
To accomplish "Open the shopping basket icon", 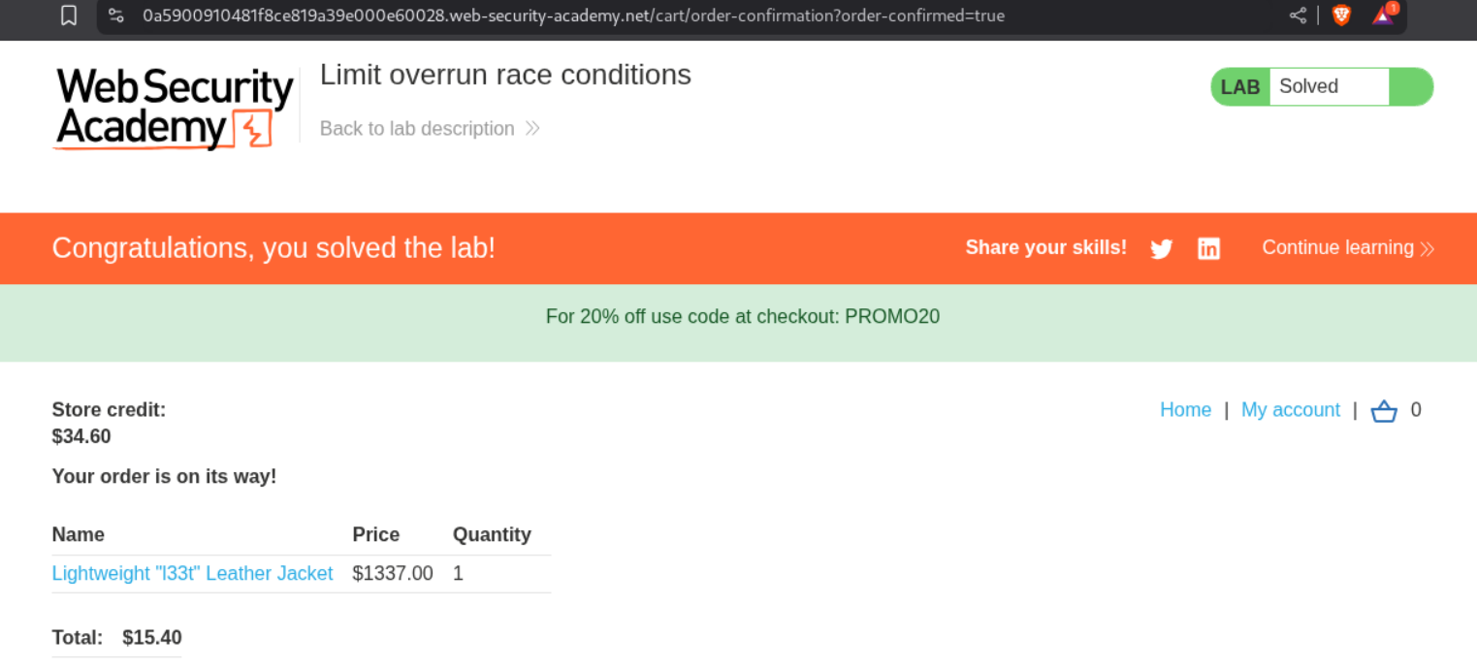I will point(1384,411).
